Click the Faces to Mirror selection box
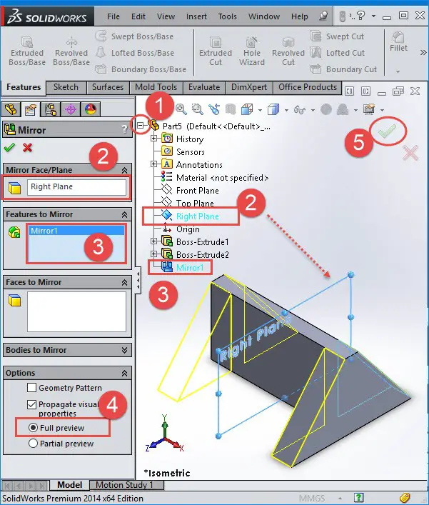 76,311
